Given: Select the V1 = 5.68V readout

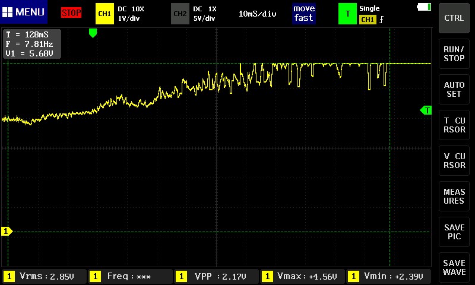Looking at the screenshot, I should [29, 53].
